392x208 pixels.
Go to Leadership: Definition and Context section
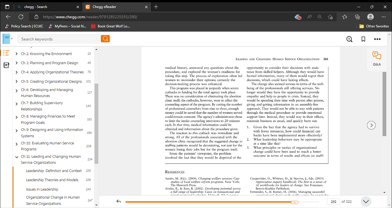[x=54, y=171]
